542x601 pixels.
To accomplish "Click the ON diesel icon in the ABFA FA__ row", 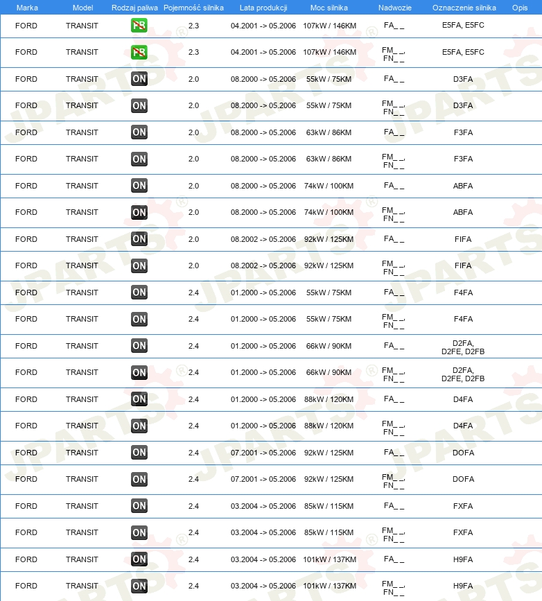I will [139, 186].
